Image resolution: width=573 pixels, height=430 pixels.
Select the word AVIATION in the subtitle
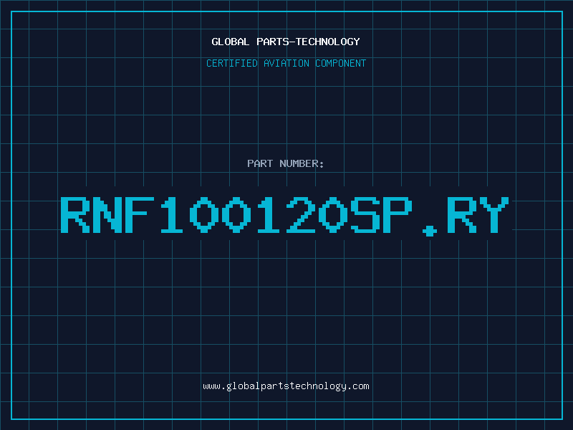click(285, 63)
